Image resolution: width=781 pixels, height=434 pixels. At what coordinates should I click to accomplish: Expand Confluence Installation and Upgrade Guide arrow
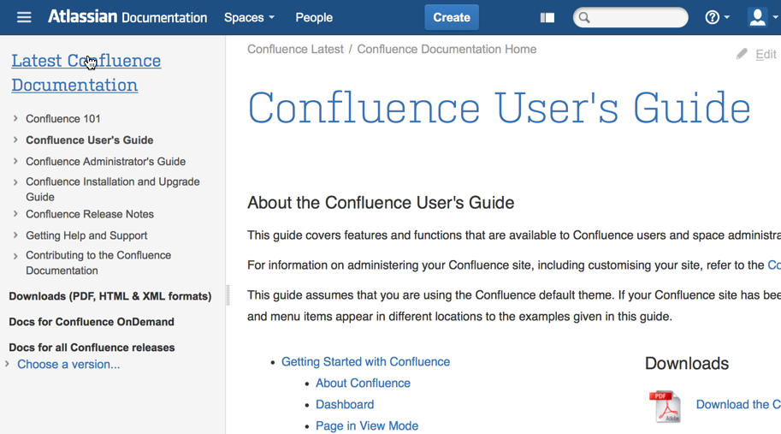click(15, 182)
